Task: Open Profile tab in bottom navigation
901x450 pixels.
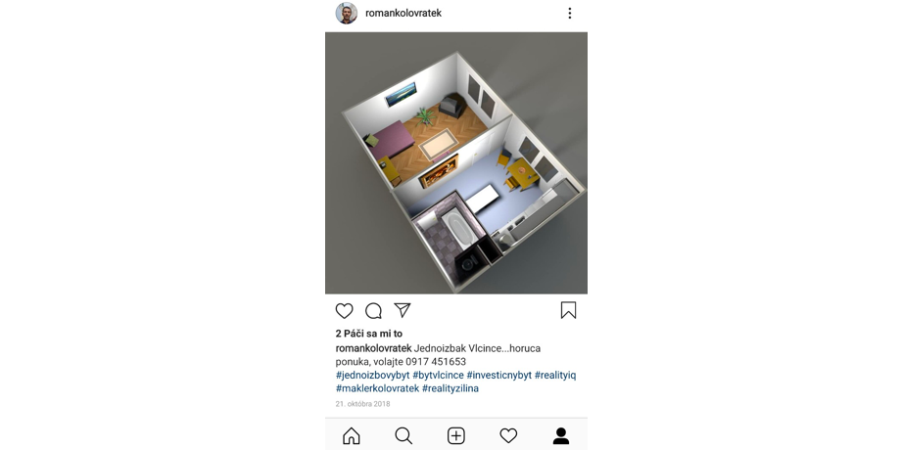Action: 561,436
